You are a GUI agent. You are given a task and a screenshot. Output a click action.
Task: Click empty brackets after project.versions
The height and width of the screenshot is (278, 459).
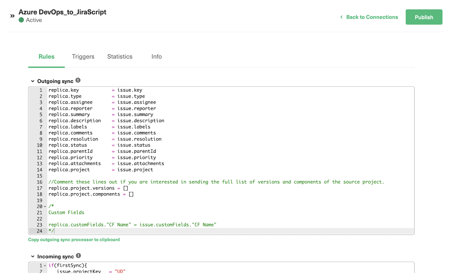126,188
